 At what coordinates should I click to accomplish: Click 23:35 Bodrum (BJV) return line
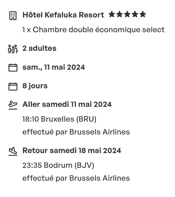(x=58, y=165)
